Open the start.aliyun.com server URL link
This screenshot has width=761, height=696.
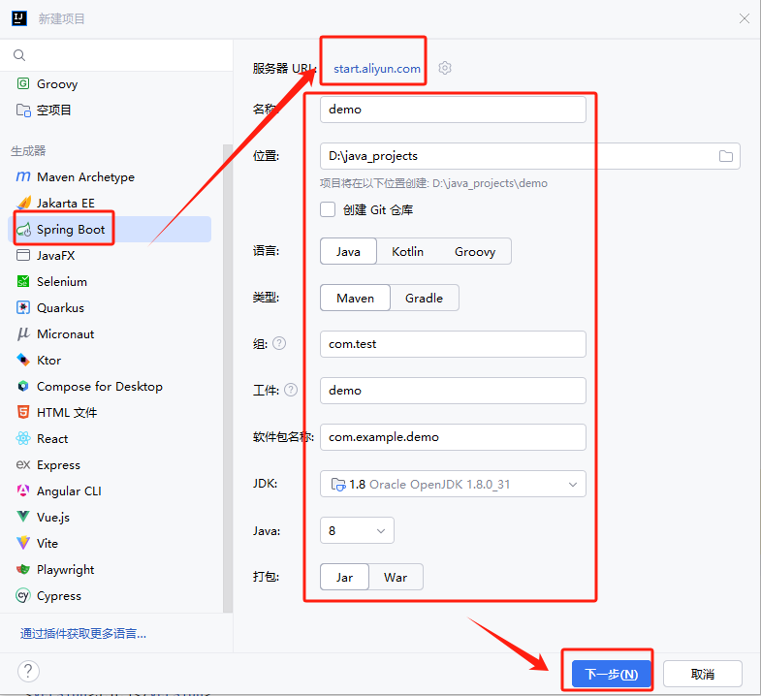[x=376, y=69]
